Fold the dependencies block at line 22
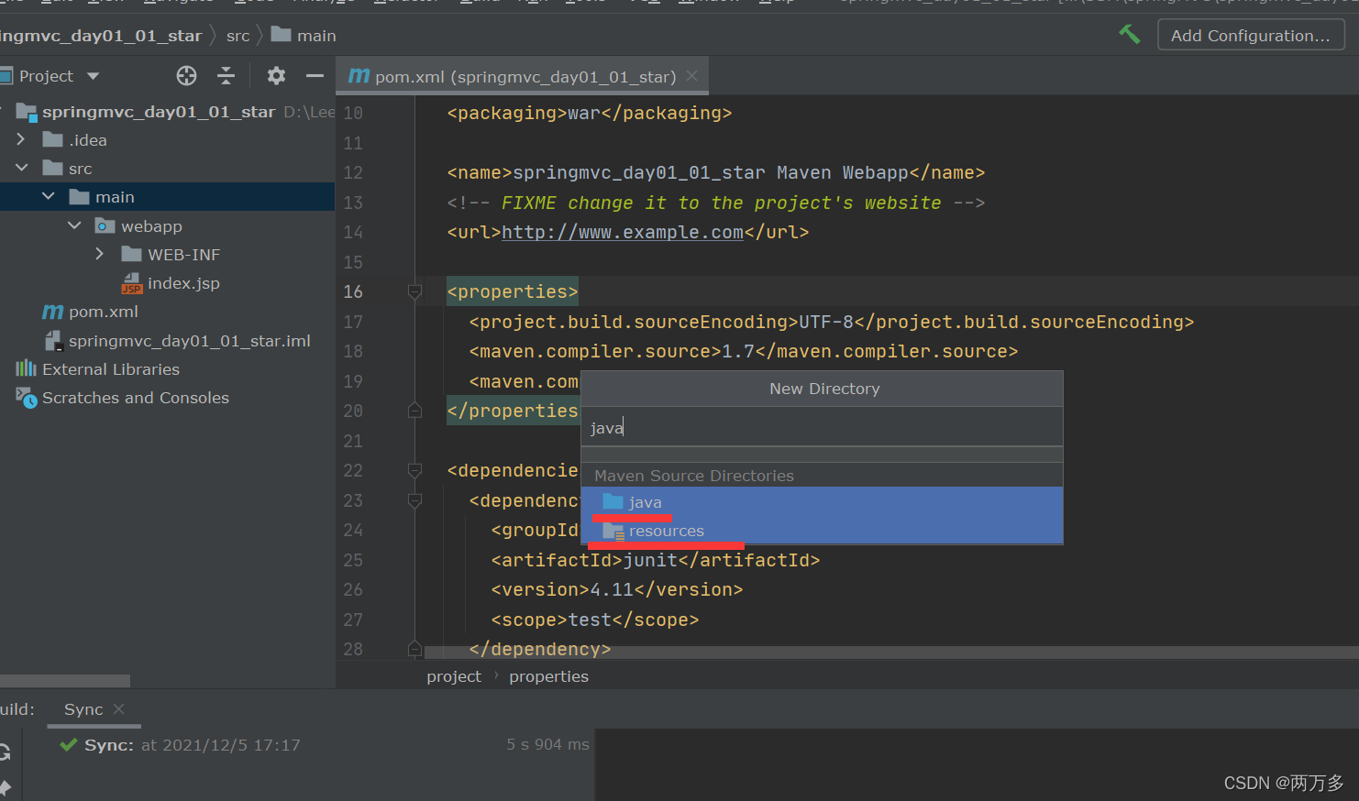Screen dimensions: 1359x801 click(414, 470)
